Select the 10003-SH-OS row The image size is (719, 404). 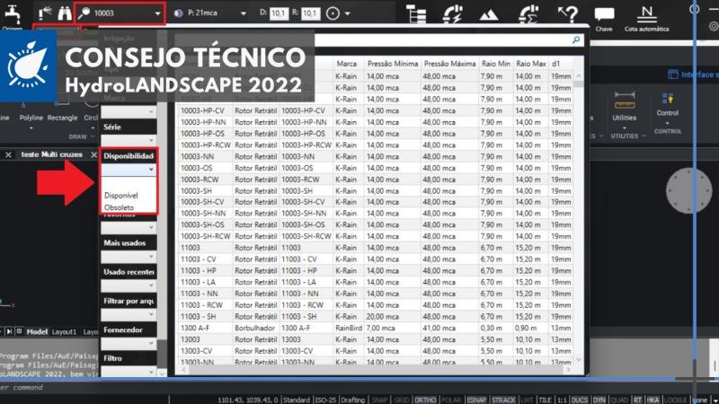coord(375,224)
